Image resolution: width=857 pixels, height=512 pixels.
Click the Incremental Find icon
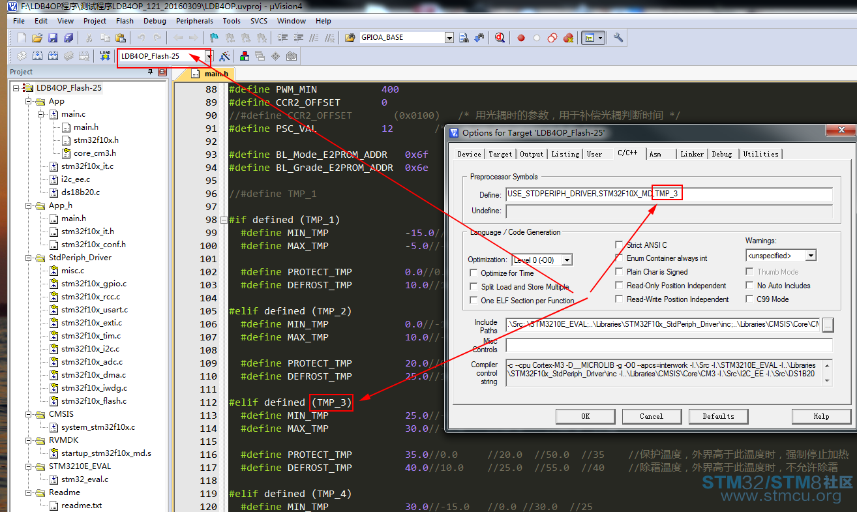[479, 38]
